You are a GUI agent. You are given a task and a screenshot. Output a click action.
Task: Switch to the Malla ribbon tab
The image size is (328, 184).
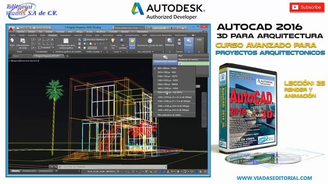coord(43,35)
